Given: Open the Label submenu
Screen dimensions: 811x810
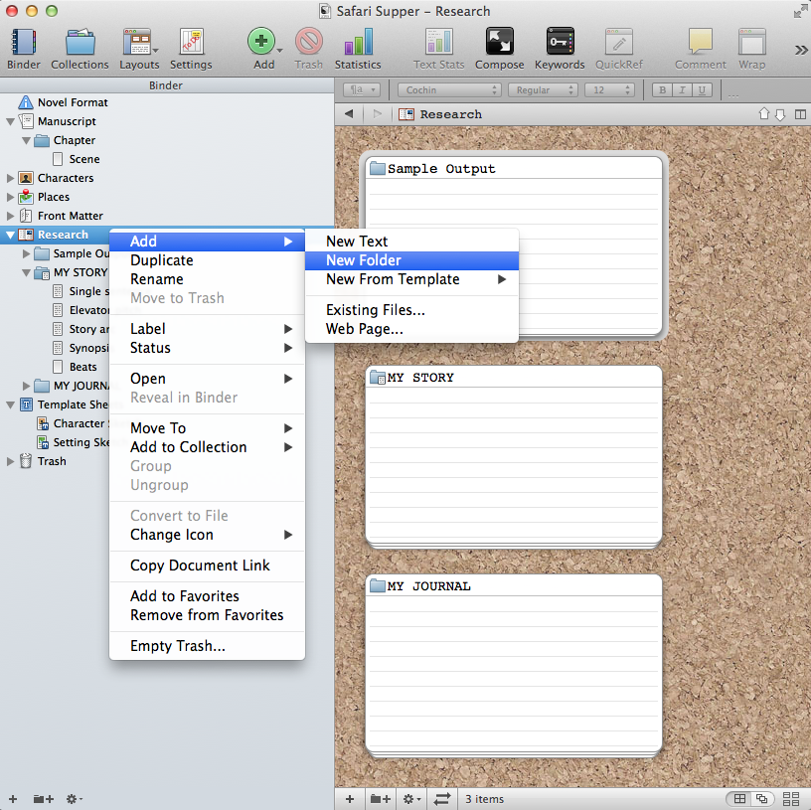Looking at the screenshot, I should tap(207, 329).
